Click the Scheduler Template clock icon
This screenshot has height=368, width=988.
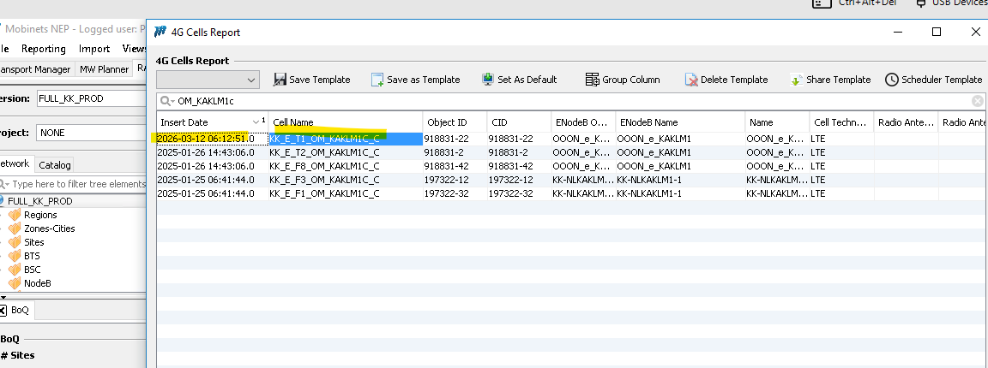892,80
